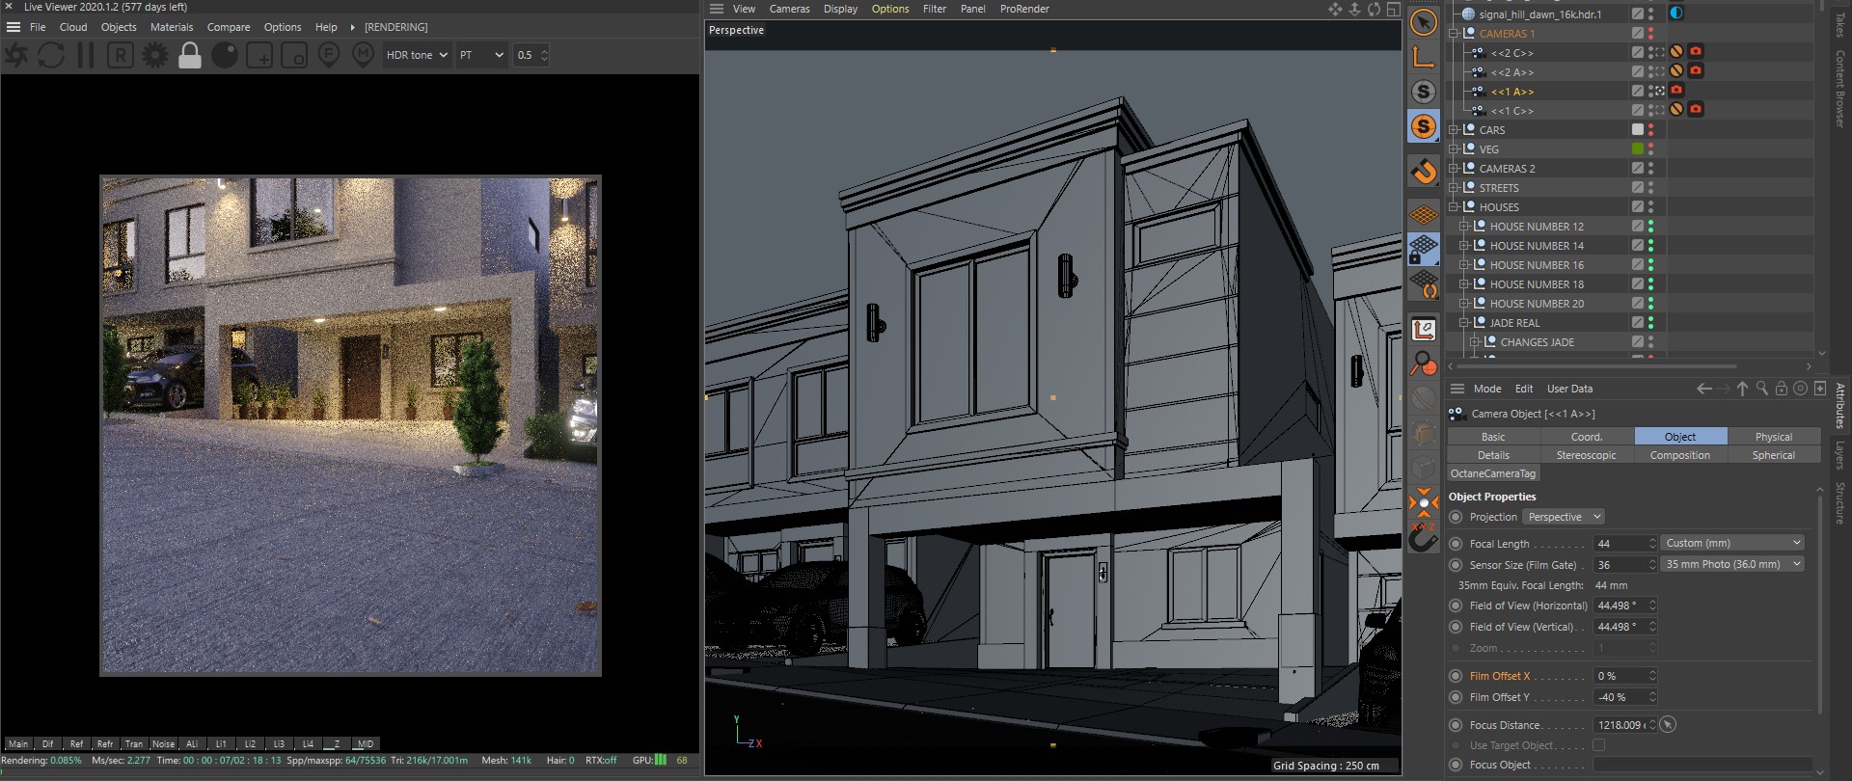Select the axis L-shaped tool icon

pos(1424,57)
